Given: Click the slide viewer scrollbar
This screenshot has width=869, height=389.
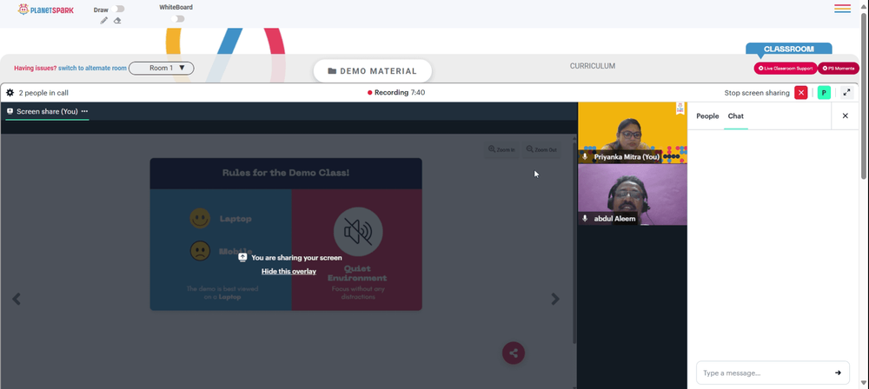Looking at the screenshot, I should [x=574, y=244].
